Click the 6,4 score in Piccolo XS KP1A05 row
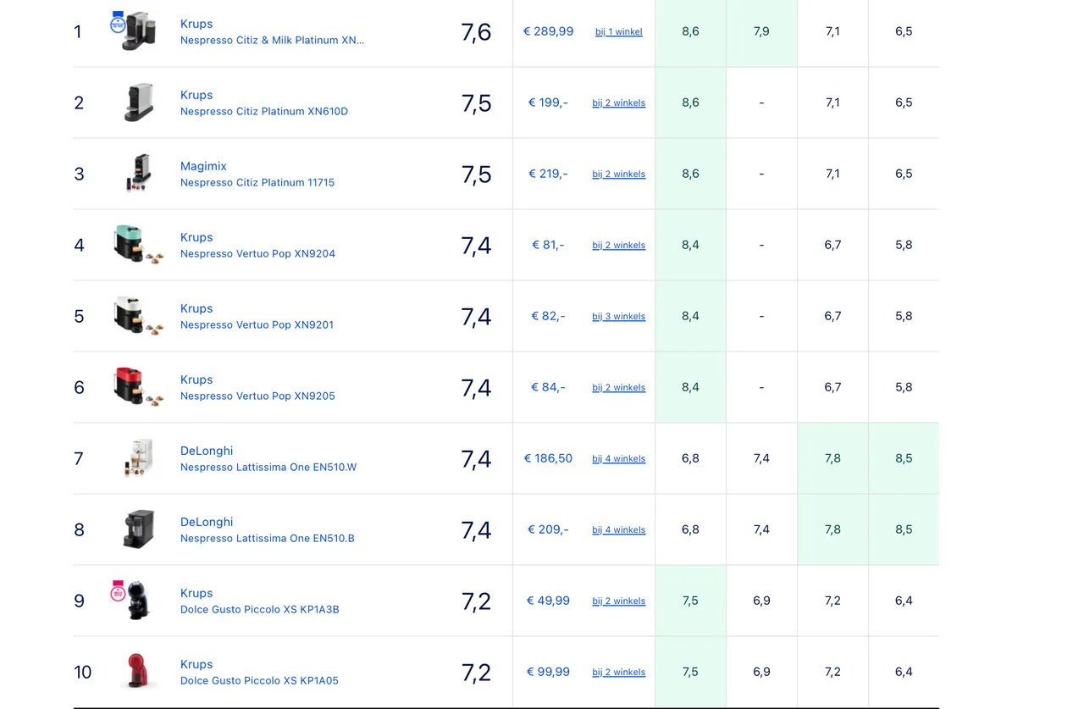The width and height of the screenshot is (1084, 709). click(x=904, y=672)
